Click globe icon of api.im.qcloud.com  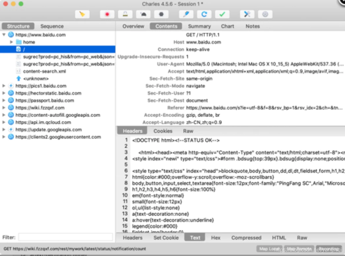click(11, 122)
